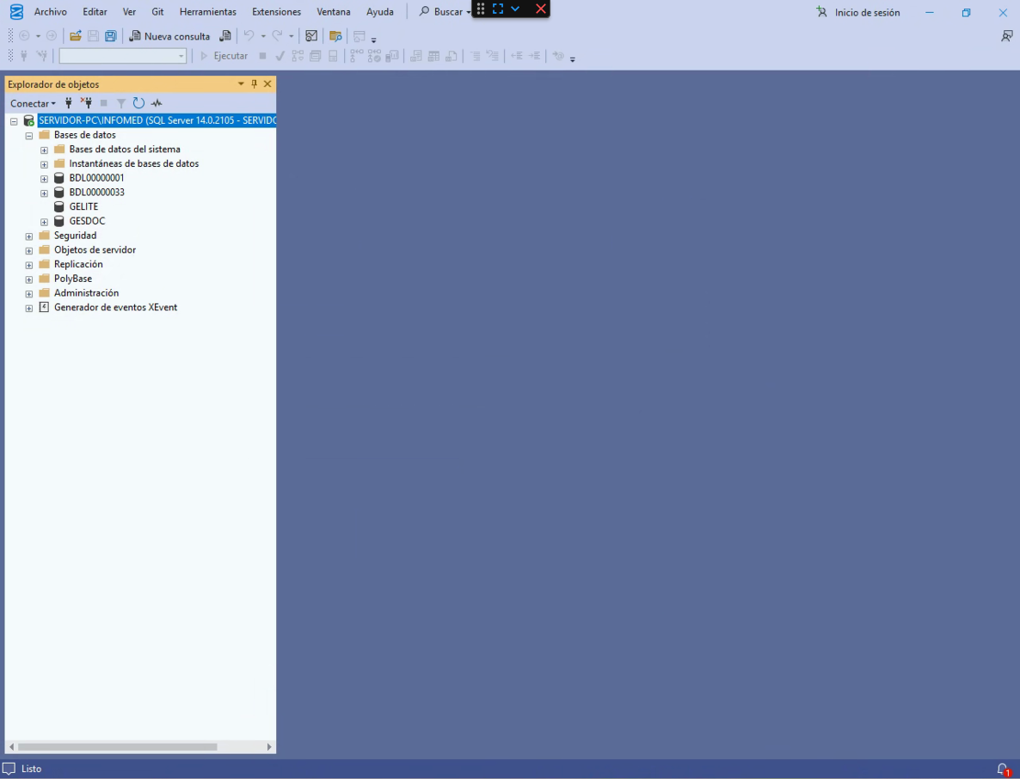Open the Extensiones menu
The image size is (1020, 779).
pos(276,12)
